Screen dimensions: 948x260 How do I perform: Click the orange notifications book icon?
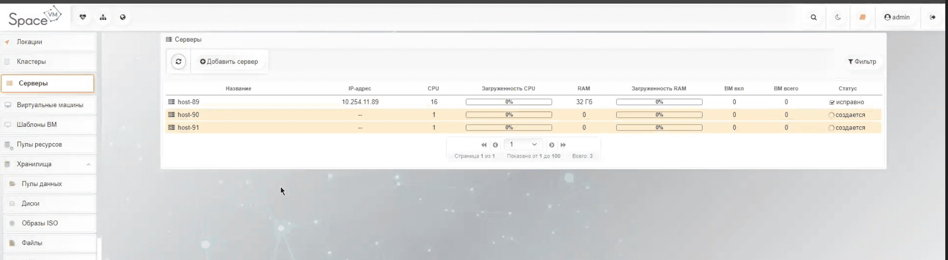click(862, 17)
